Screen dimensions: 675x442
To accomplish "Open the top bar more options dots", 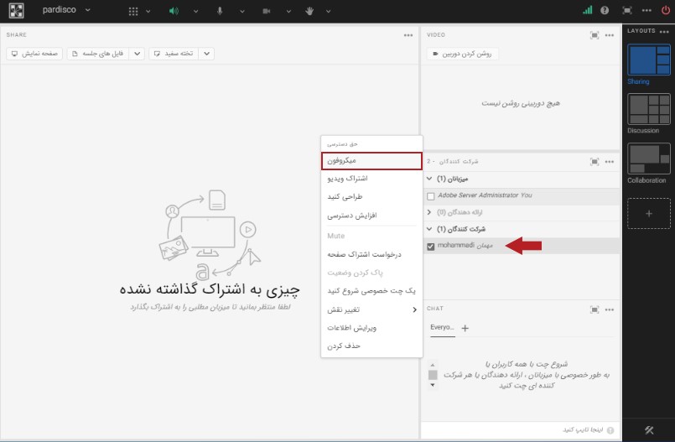I will click(x=646, y=10).
